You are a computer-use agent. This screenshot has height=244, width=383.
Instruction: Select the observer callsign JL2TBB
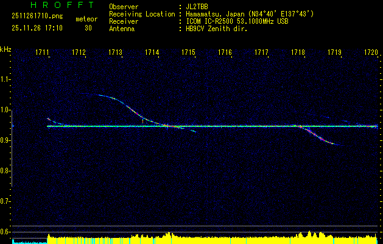click(197, 7)
